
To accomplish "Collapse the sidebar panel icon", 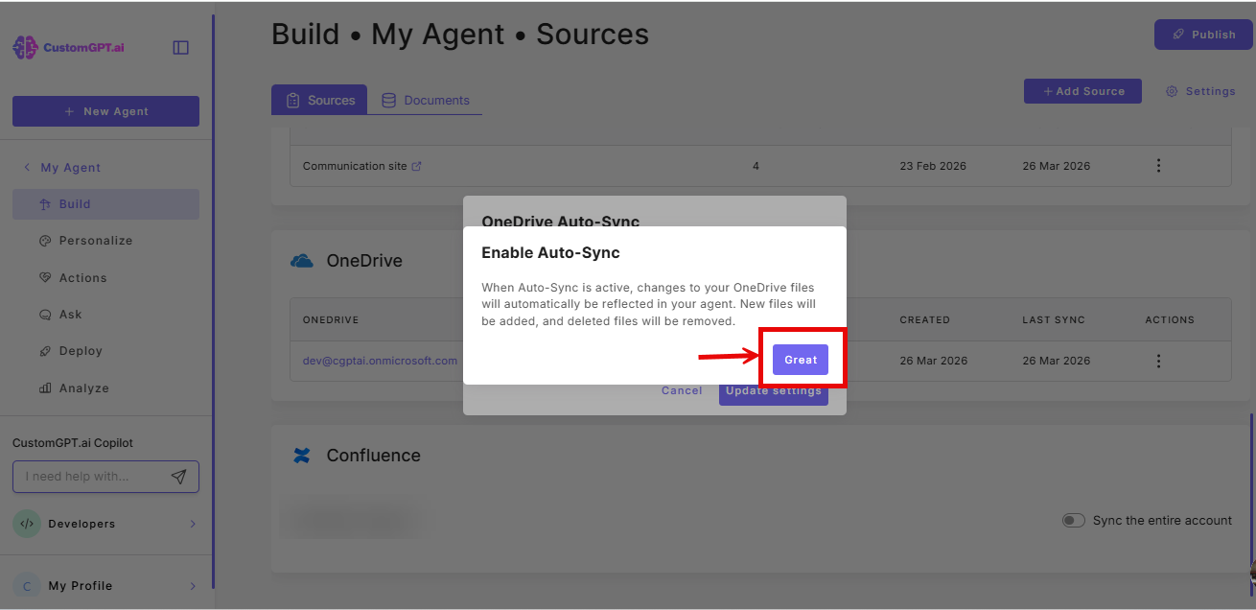I will 181,47.
